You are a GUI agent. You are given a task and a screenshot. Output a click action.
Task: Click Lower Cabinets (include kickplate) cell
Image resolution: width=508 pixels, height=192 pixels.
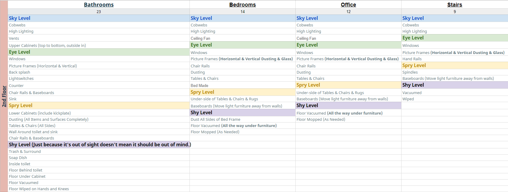point(99,113)
